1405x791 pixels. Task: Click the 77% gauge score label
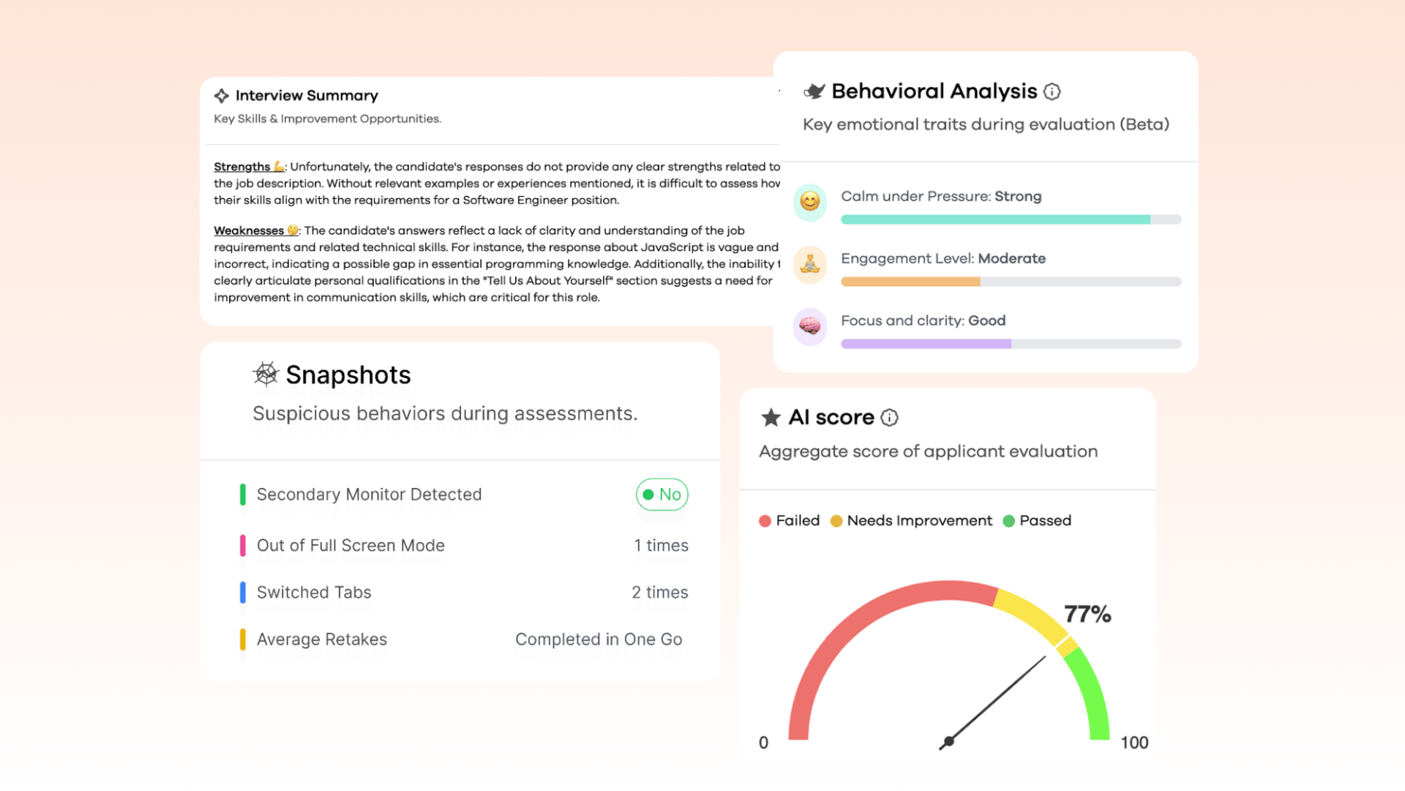coord(1087,614)
